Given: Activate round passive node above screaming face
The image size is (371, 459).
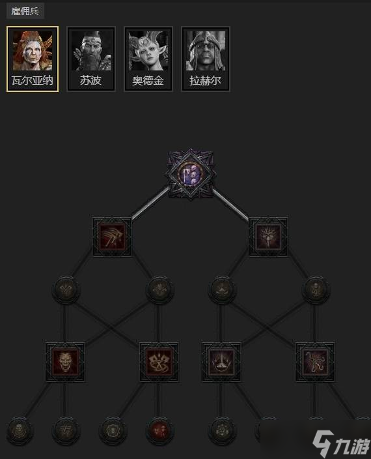Looking at the screenshot, I should [66, 289].
